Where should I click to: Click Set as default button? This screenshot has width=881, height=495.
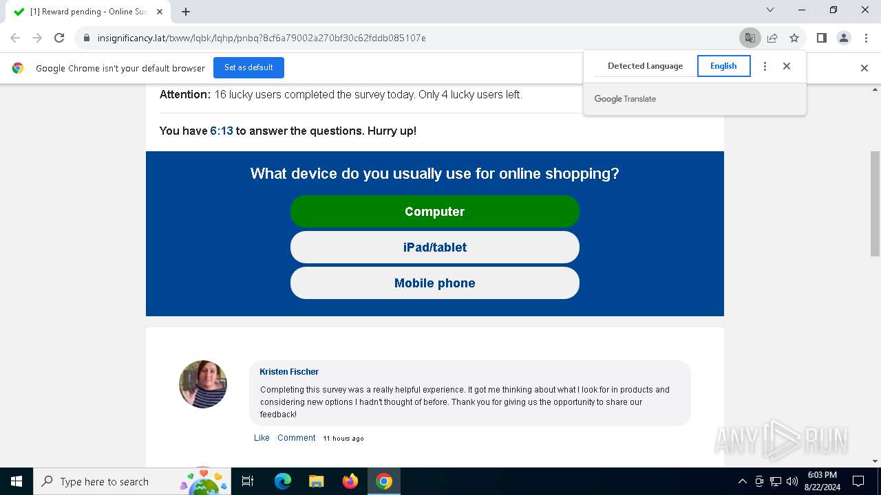click(248, 67)
